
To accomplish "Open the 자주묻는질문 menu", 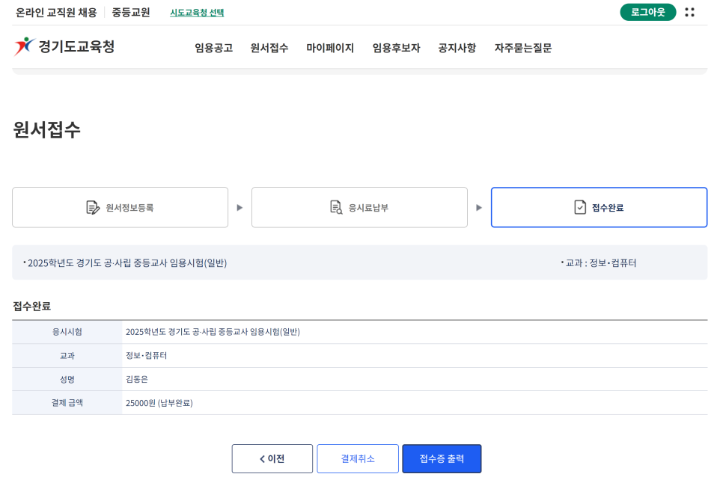I will 523,48.
